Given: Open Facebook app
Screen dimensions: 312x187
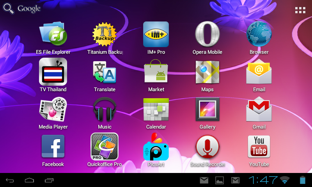Looking at the screenshot, I should pyautogui.click(x=53, y=146).
